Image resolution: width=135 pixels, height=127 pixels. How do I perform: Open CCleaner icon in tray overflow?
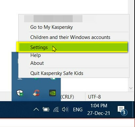[36, 93]
